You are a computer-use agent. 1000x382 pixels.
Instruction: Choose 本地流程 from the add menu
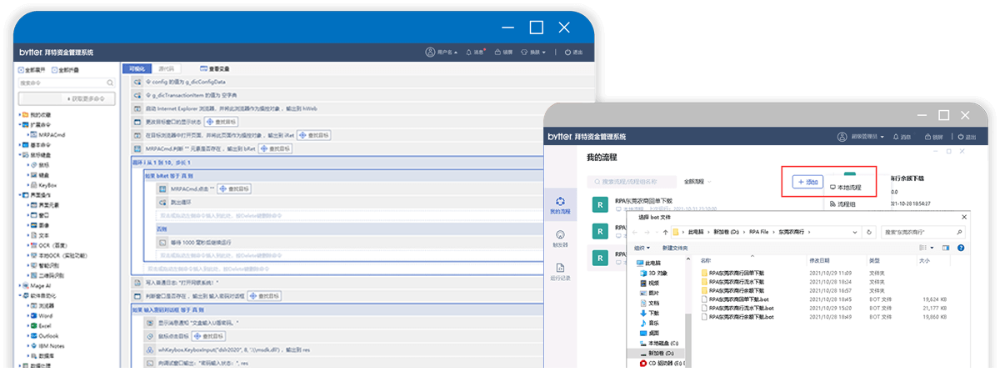click(x=846, y=188)
